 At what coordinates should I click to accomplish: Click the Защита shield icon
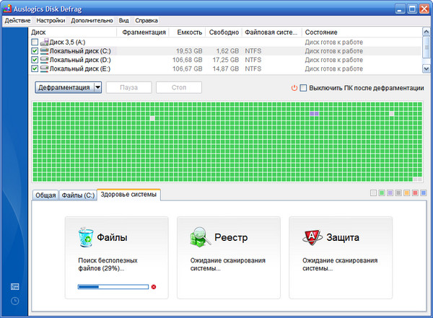coord(312,237)
